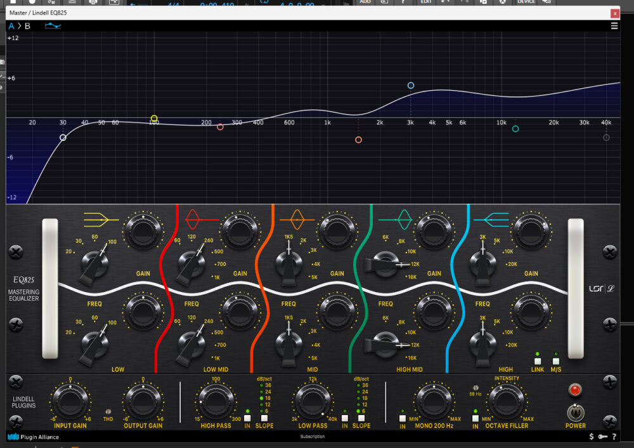Click the upper LOW band GAIN knob
This screenshot has width=634, height=448.
click(143, 232)
